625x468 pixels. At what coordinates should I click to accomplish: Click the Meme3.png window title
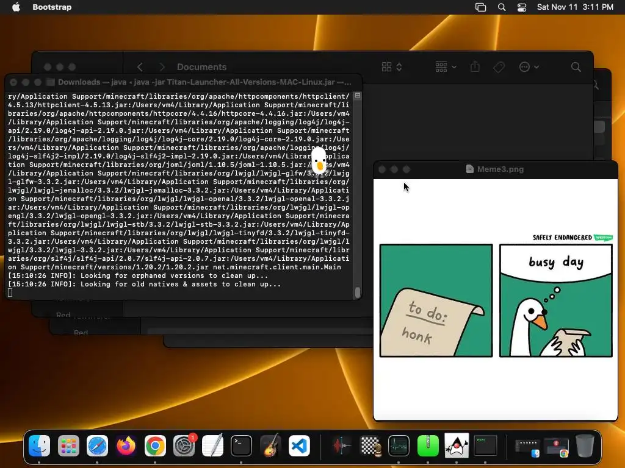(x=500, y=169)
